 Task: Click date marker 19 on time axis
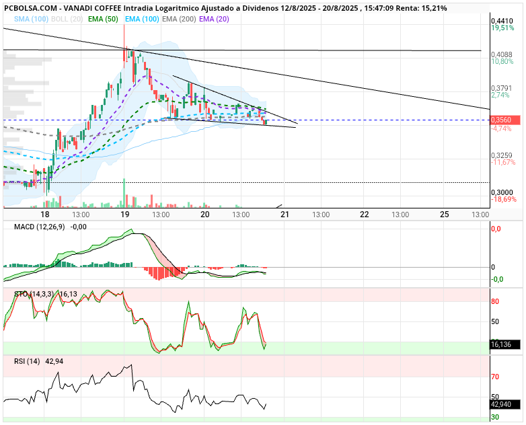pyautogui.click(x=125, y=215)
